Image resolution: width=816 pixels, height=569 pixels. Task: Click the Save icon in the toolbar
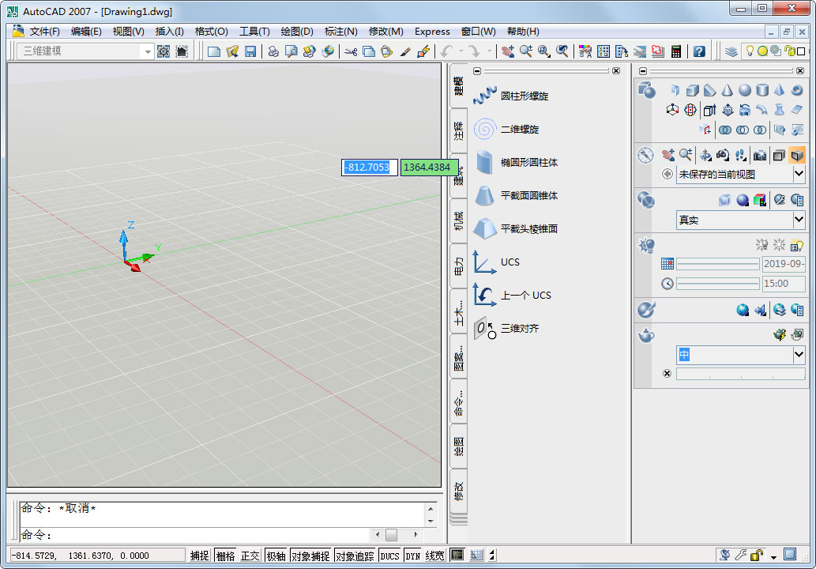[x=250, y=51]
